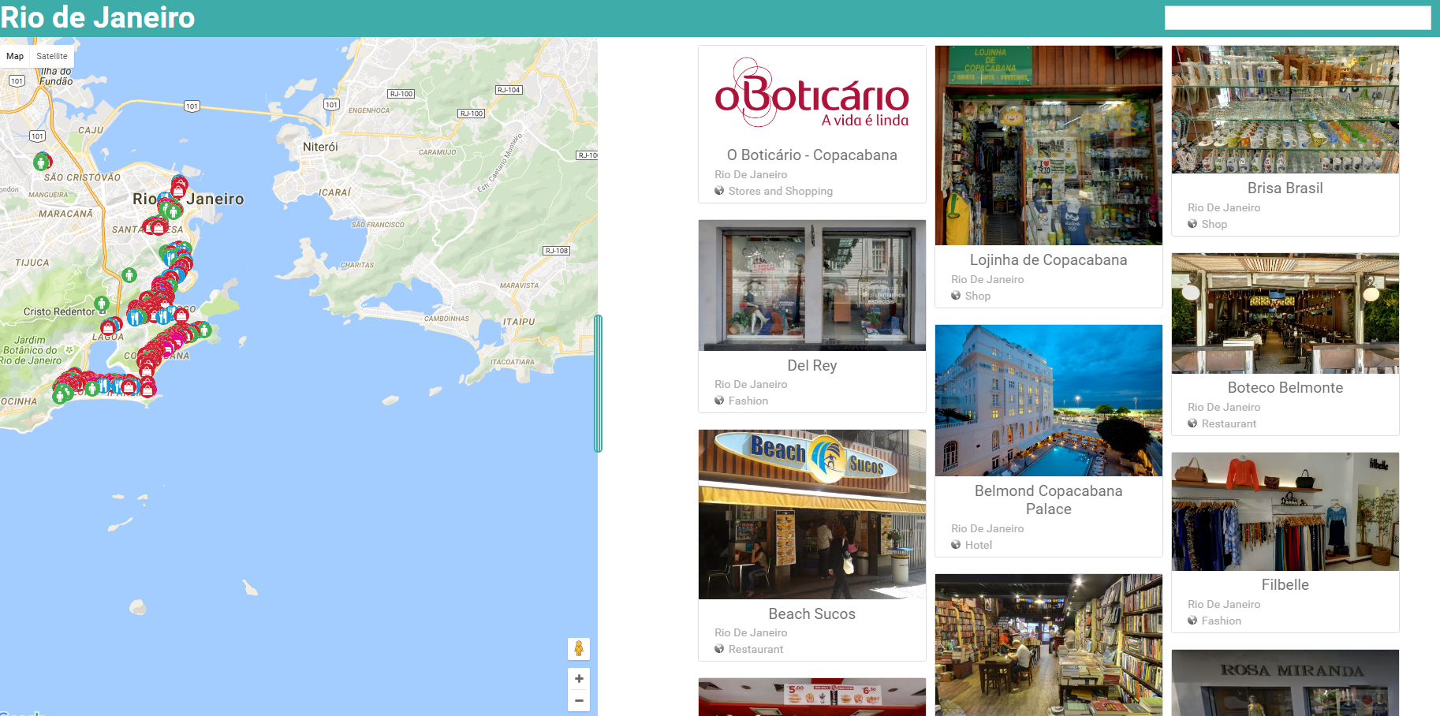1440x716 pixels.
Task: Zoom in with the plus button
Action: pos(579,678)
